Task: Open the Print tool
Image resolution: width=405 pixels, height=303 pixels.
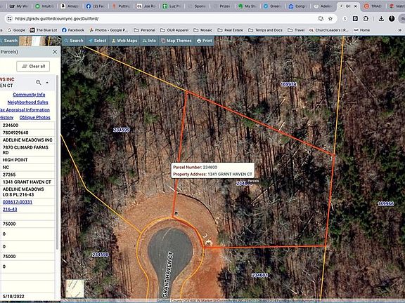Action: pos(205,41)
